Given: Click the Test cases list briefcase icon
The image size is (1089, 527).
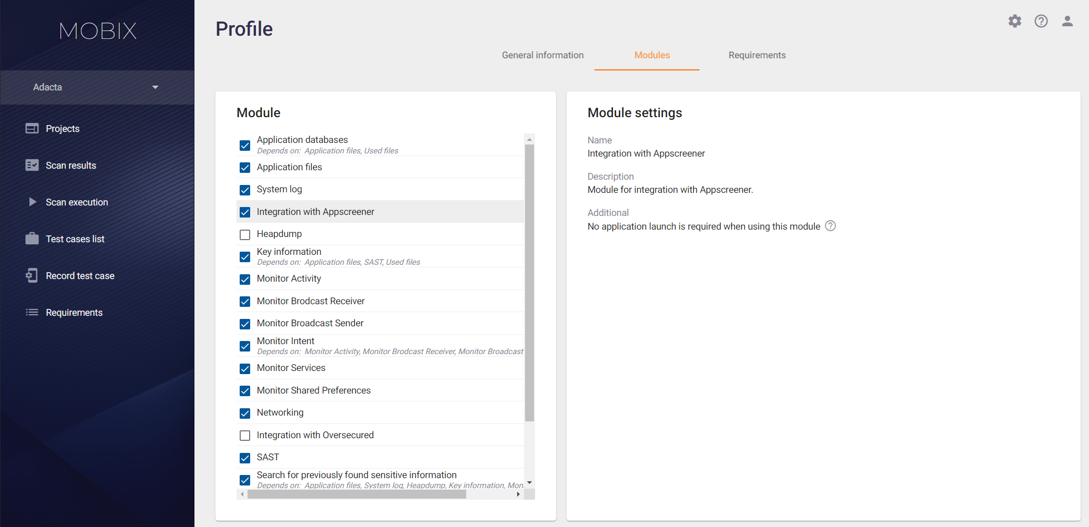Looking at the screenshot, I should click(32, 239).
